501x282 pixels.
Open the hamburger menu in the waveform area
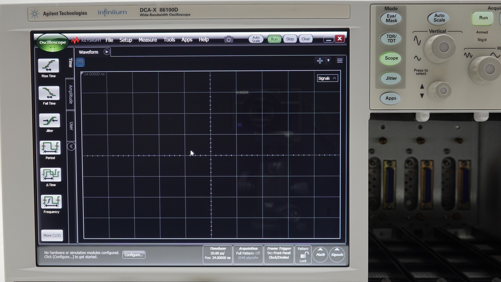click(x=340, y=61)
